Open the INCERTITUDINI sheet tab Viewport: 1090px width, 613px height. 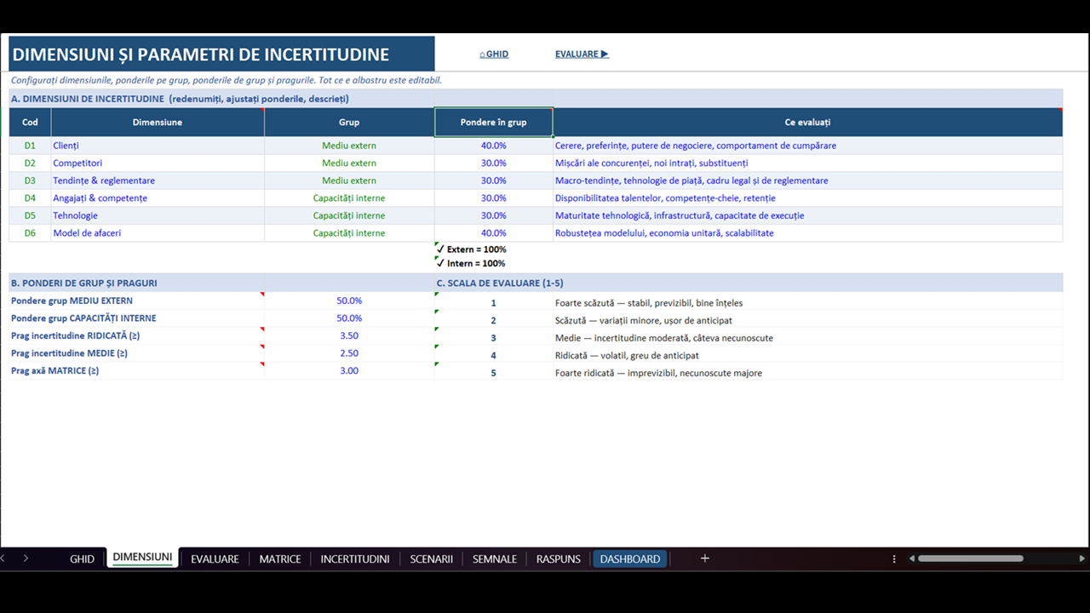click(x=355, y=559)
